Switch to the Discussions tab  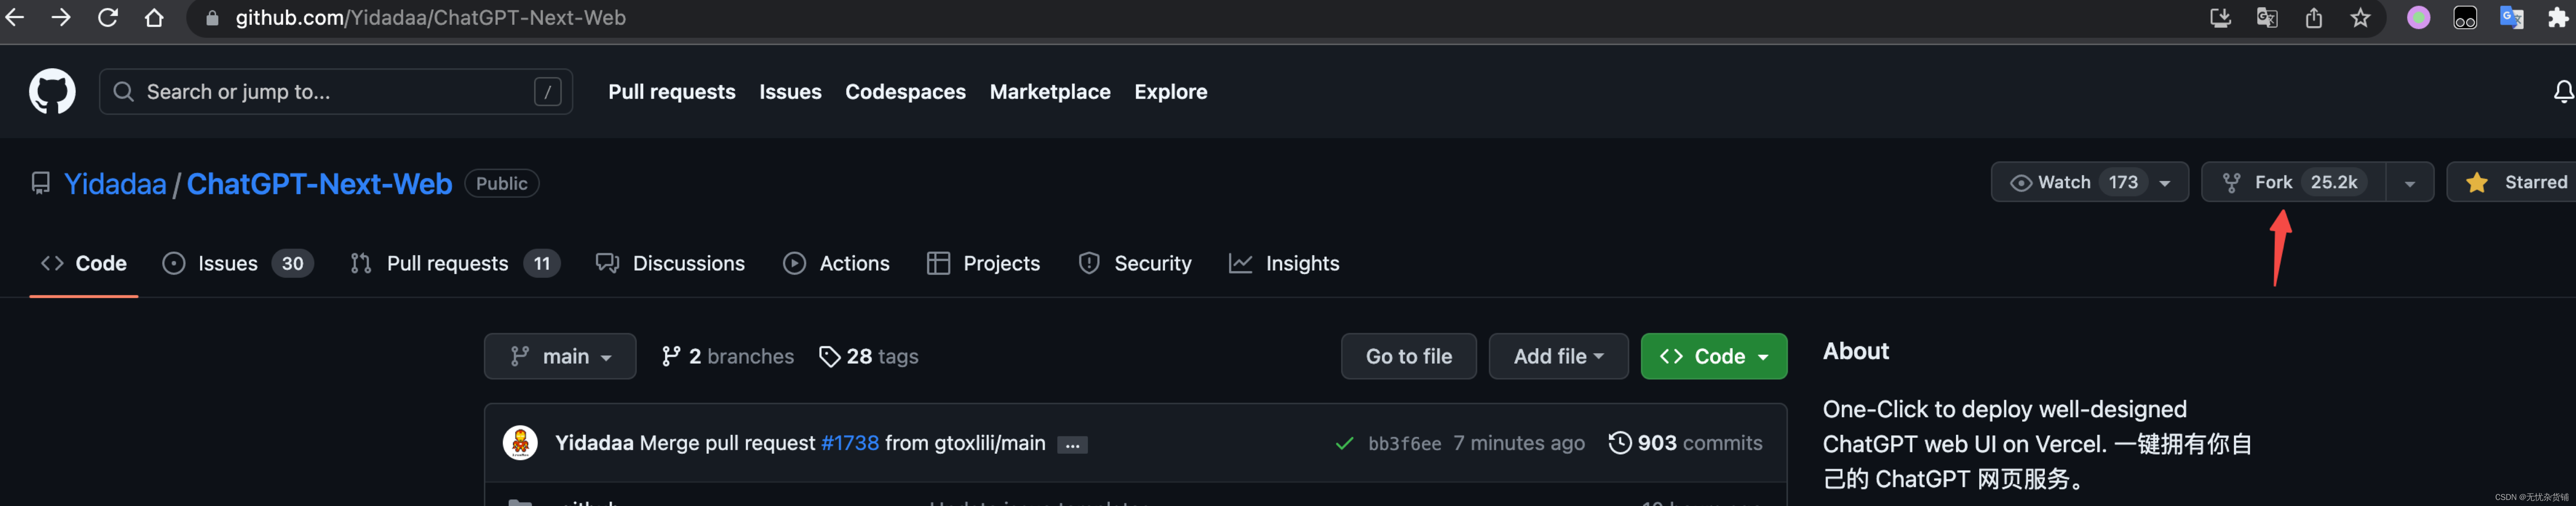coord(670,263)
